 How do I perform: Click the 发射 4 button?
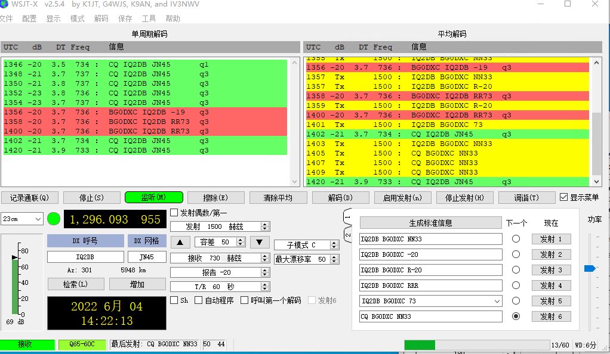tap(552, 285)
